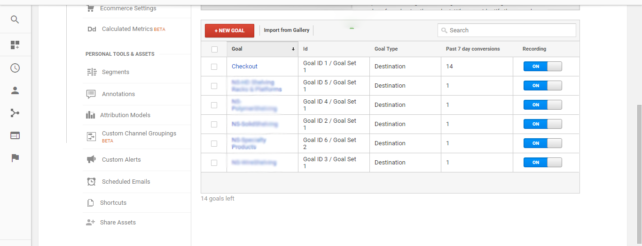Click the search magnifier icon in left rail
Viewport: 642px width, 246px height.
point(15,20)
